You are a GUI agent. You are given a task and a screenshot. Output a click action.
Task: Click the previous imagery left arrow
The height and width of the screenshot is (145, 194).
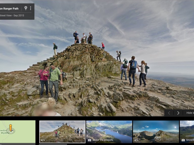[169, 113]
